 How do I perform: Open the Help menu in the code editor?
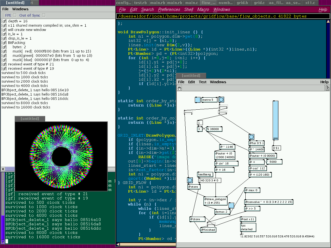[323, 9]
